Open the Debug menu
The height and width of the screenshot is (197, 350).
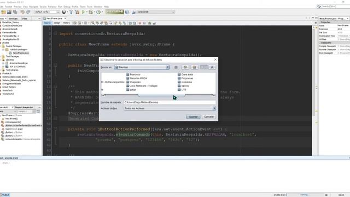[x=67, y=7]
